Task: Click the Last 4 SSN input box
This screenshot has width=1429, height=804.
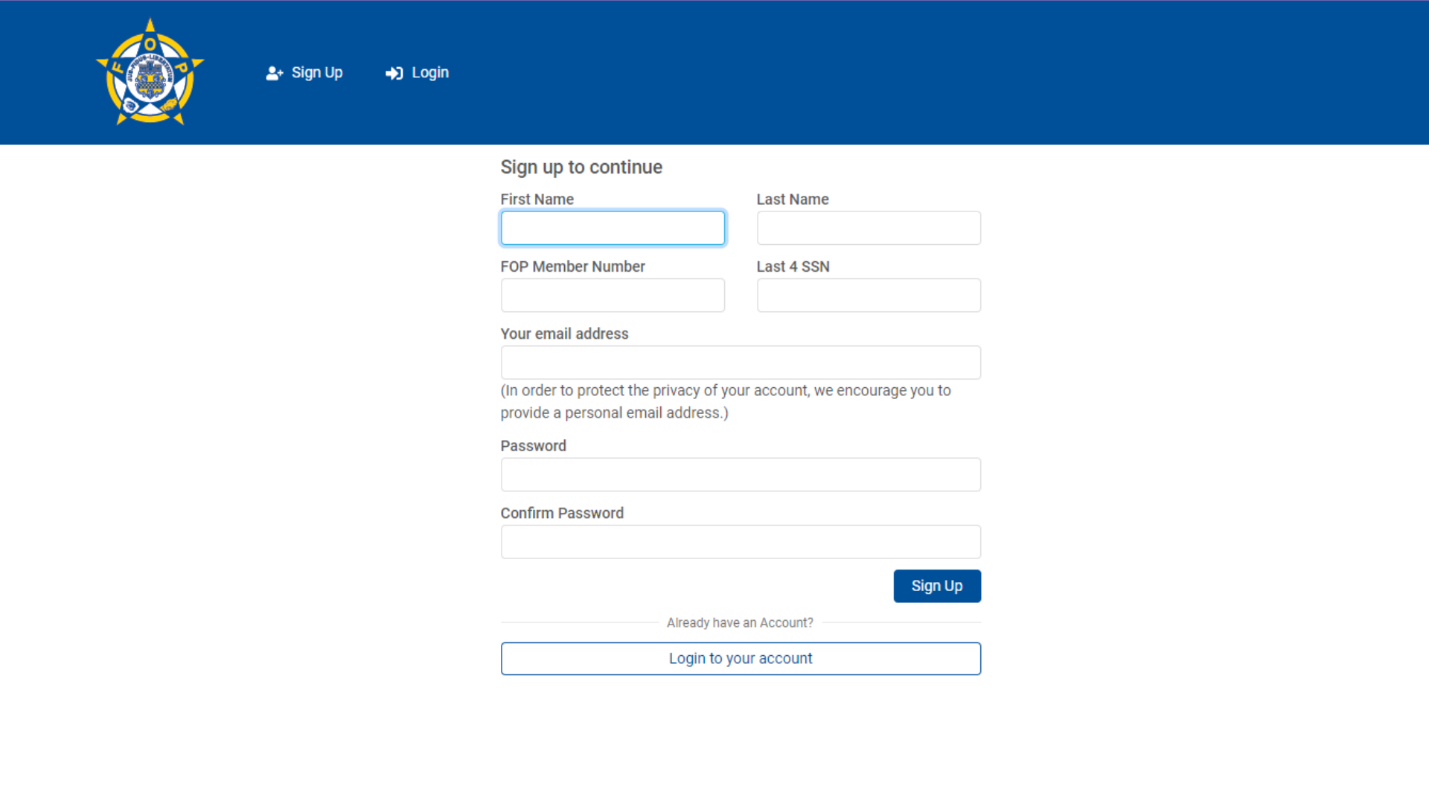Action: click(869, 296)
